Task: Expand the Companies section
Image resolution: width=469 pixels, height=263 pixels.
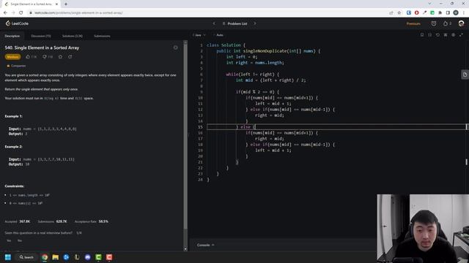Action: coord(16,66)
